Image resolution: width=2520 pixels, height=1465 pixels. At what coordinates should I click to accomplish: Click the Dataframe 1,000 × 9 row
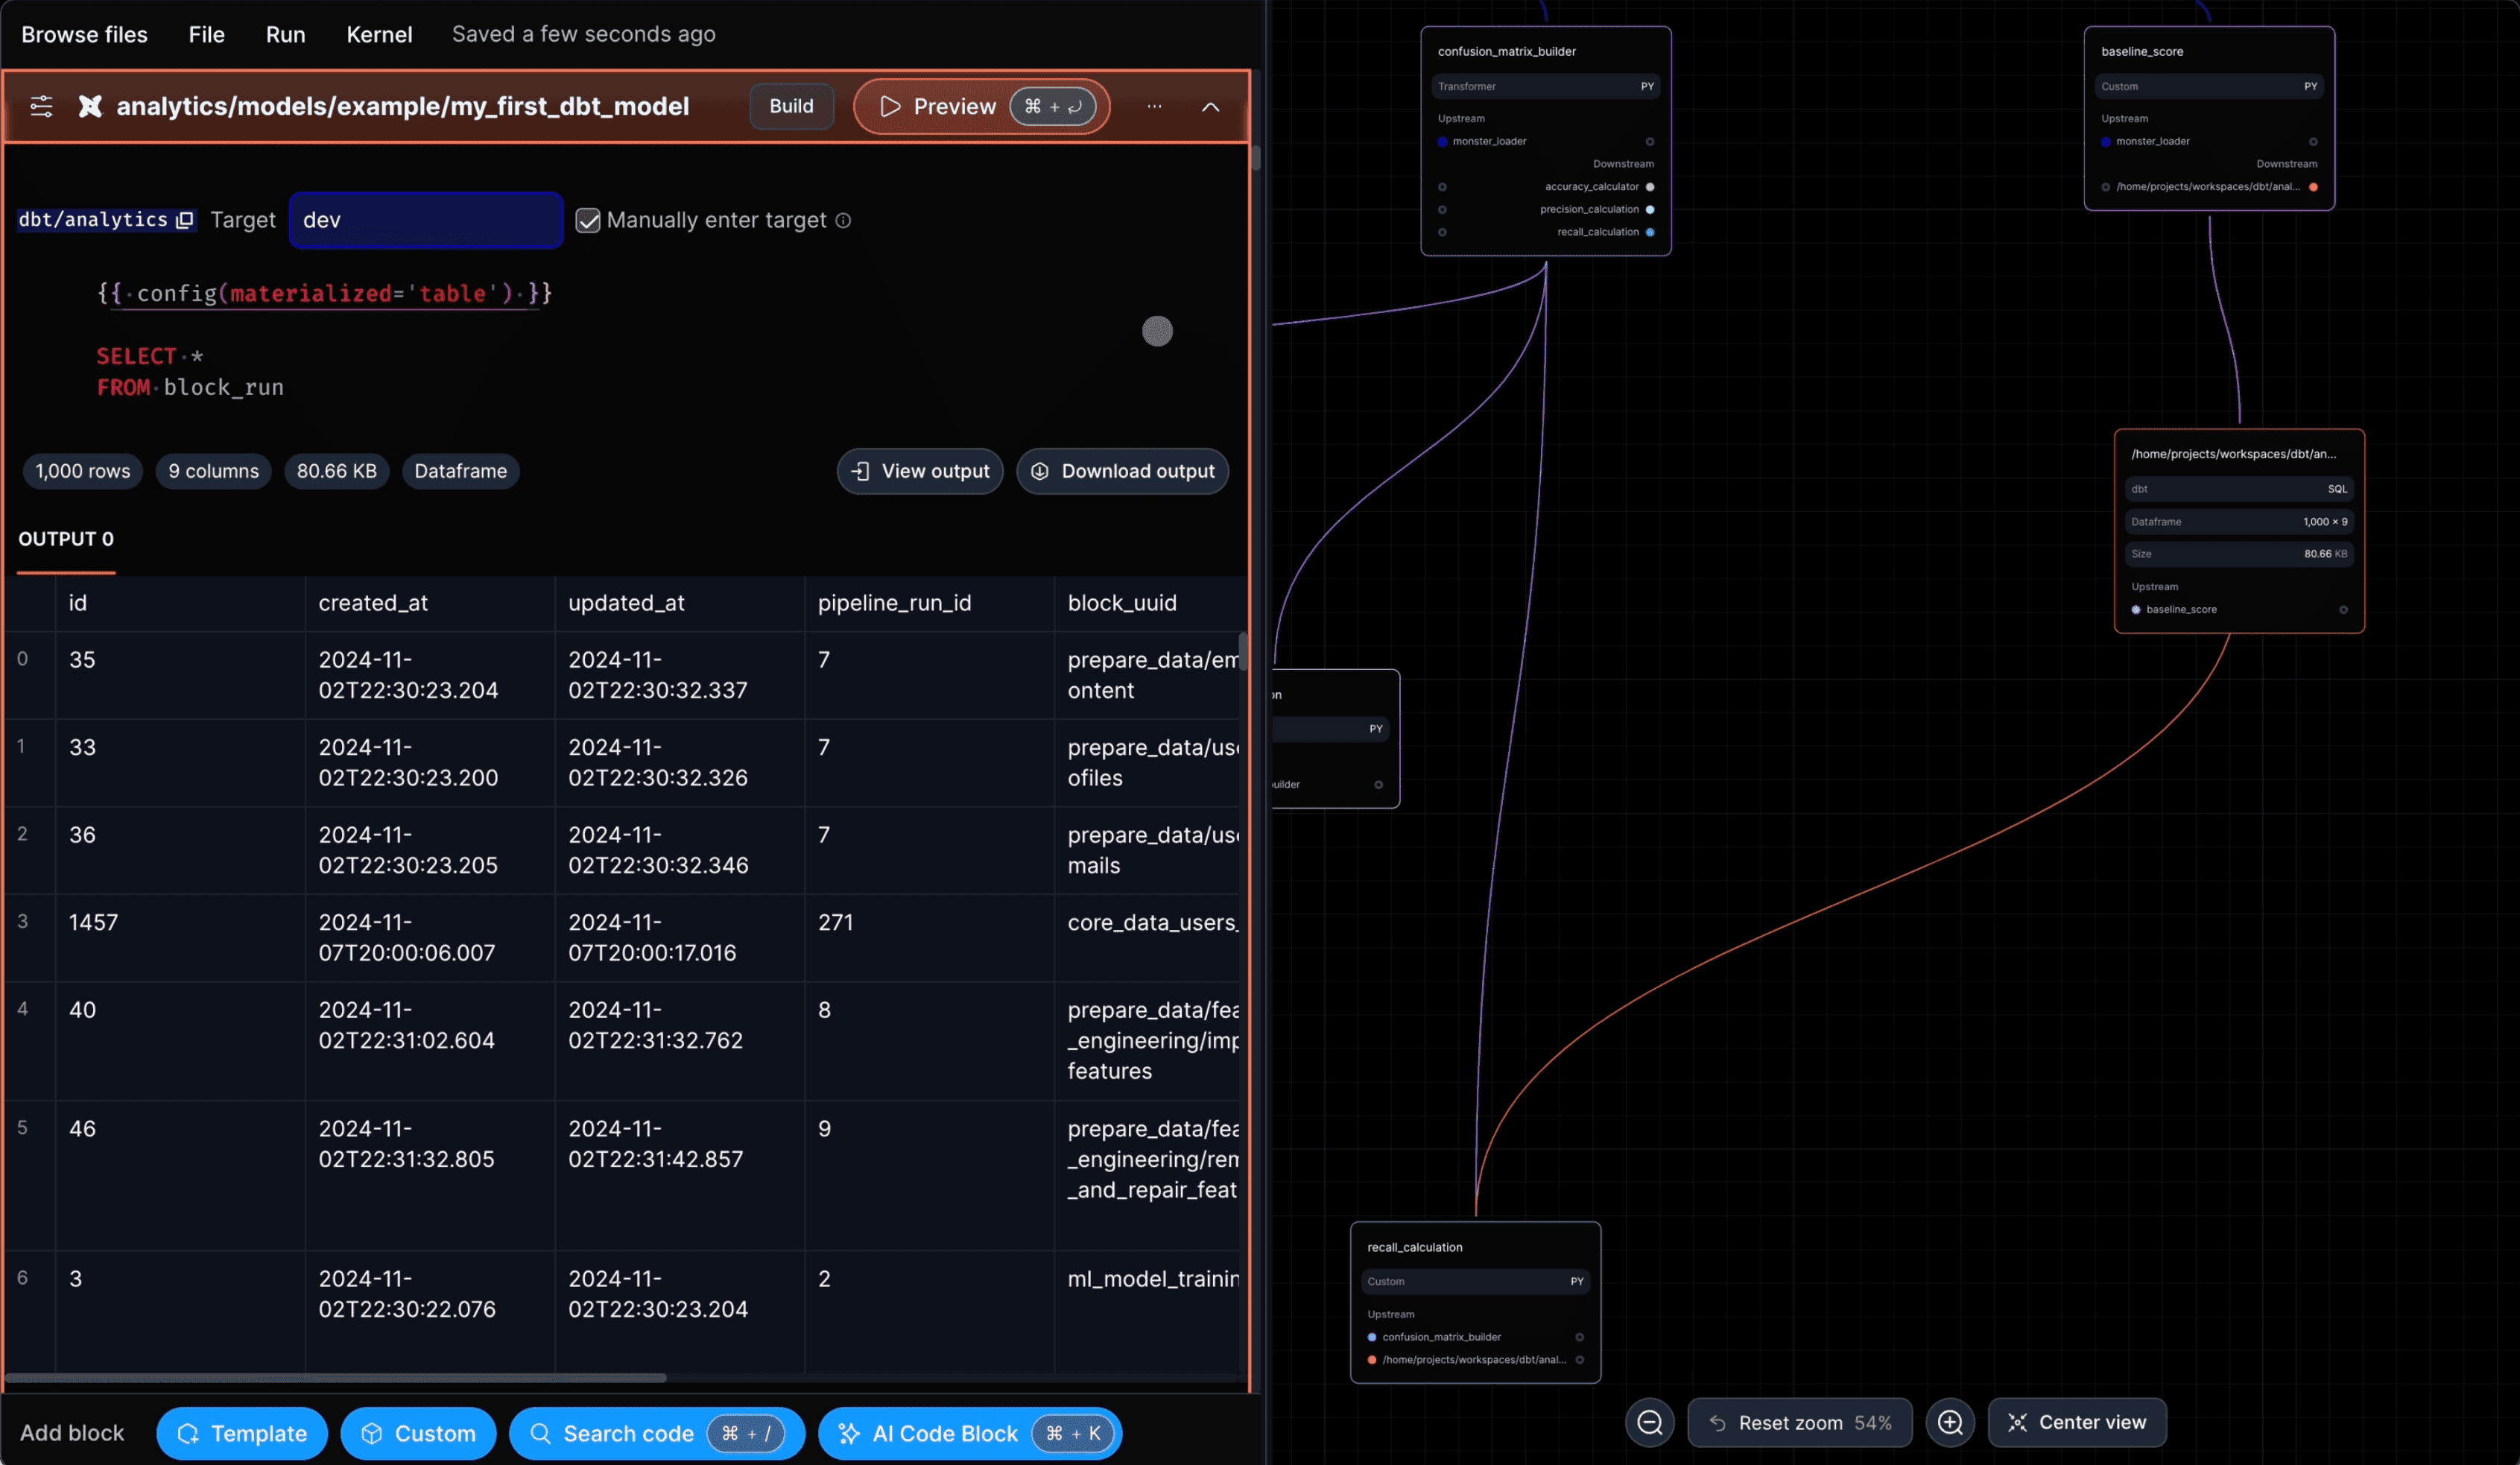[x=2239, y=522]
